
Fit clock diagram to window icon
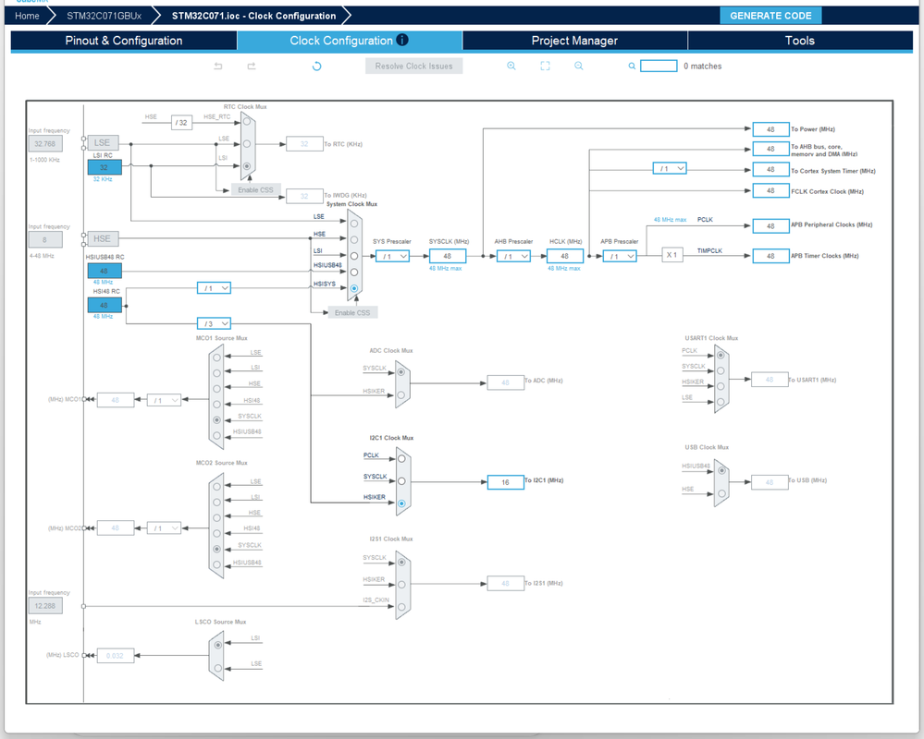tap(545, 66)
